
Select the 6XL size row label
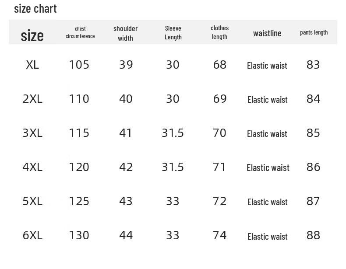[x=32, y=235]
